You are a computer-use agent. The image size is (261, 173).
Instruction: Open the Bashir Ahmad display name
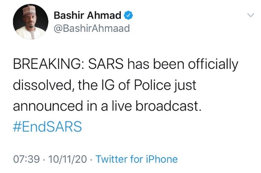[x=88, y=16]
